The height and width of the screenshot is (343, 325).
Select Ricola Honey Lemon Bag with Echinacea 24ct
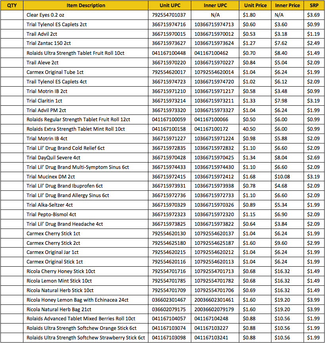tap(77, 300)
